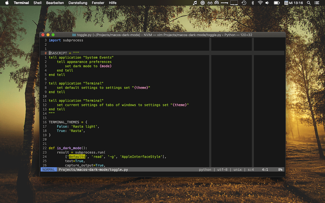Image resolution: width=325 pixels, height=203 pixels.
Task: Click the 'import subprocess' line
Action: (x=66, y=40)
